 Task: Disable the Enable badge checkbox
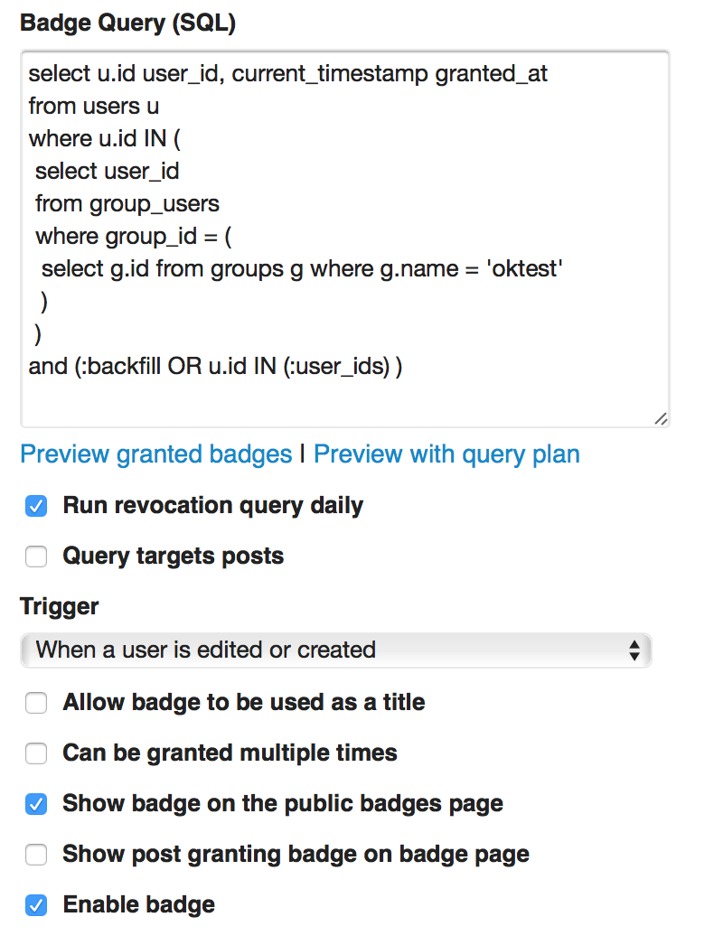(36, 905)
